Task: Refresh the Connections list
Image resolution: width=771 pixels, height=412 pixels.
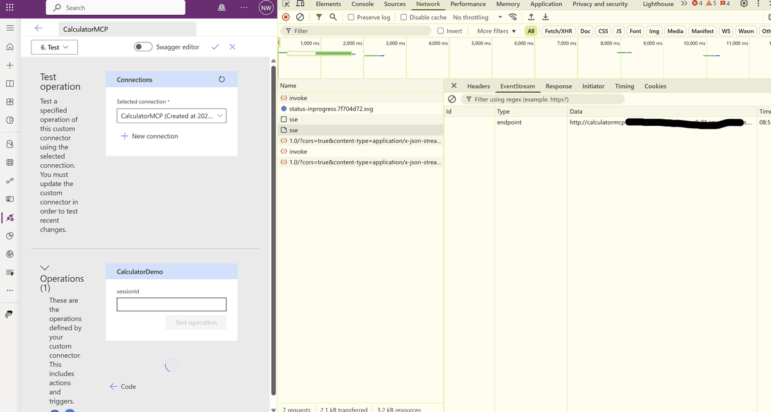Action: coord(222,80)
